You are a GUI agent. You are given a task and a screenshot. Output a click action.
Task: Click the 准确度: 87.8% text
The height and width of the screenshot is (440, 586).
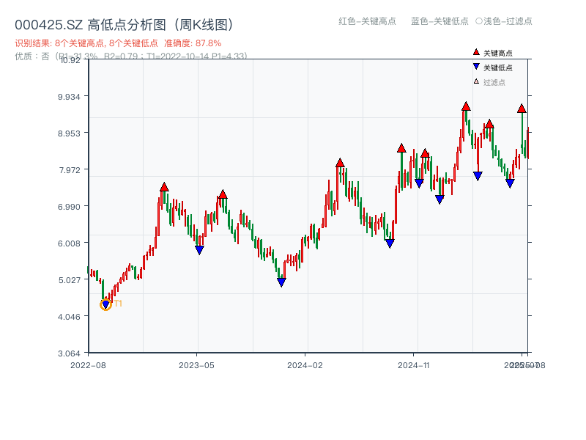coord(193,43)
